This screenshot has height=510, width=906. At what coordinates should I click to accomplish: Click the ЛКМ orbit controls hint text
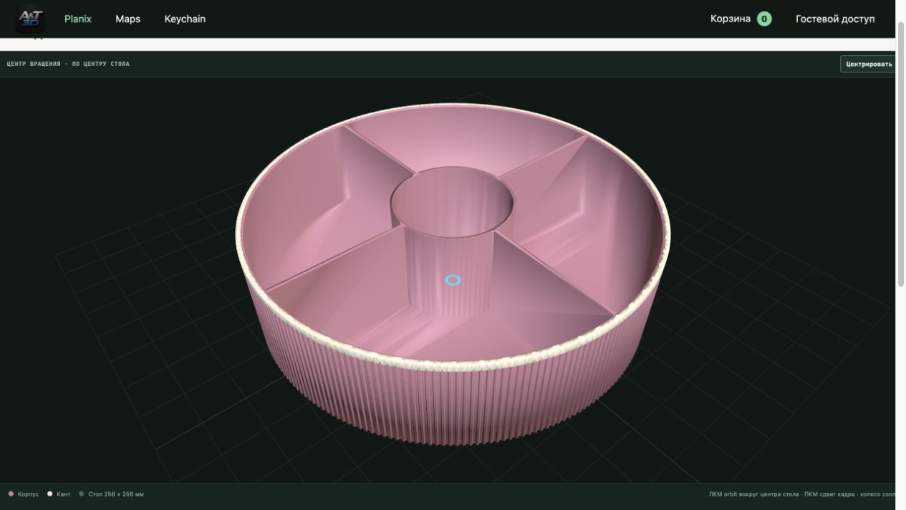tap(801, 494)
